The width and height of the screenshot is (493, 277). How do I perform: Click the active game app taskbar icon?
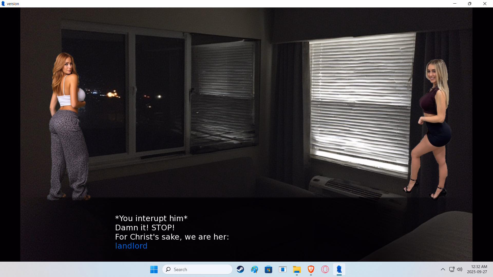pyautogui.click(x=339, y=269)
